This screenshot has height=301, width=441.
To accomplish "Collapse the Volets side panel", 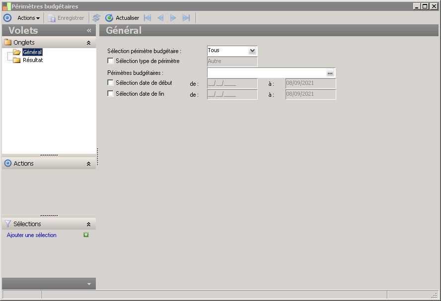I will [x=89, y=30].
